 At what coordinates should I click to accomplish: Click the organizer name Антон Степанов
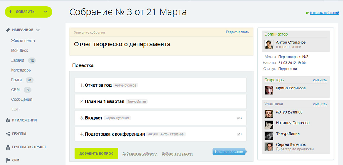pyautogui.click(x=291, y=42)
